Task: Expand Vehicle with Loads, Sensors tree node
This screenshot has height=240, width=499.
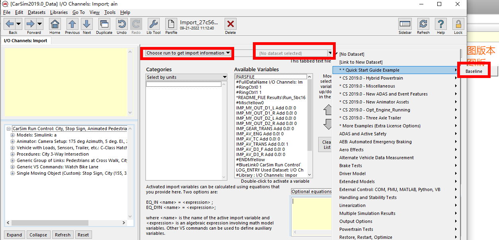Action: click(13, 148)
